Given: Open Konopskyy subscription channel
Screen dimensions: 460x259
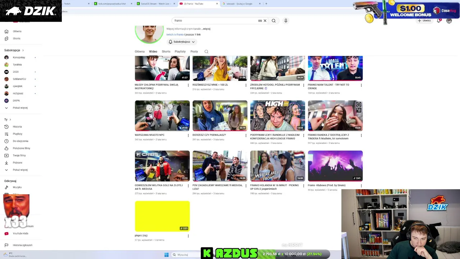Looking at the screenshot, I should tap(20, 58).
